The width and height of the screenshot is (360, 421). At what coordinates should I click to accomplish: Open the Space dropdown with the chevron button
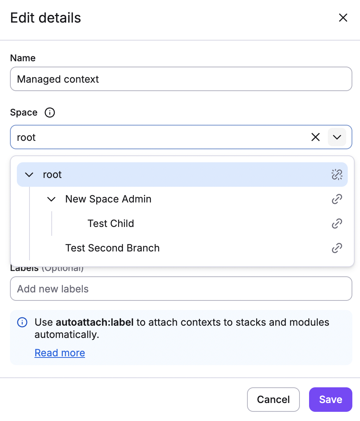(x=337, y=137)
